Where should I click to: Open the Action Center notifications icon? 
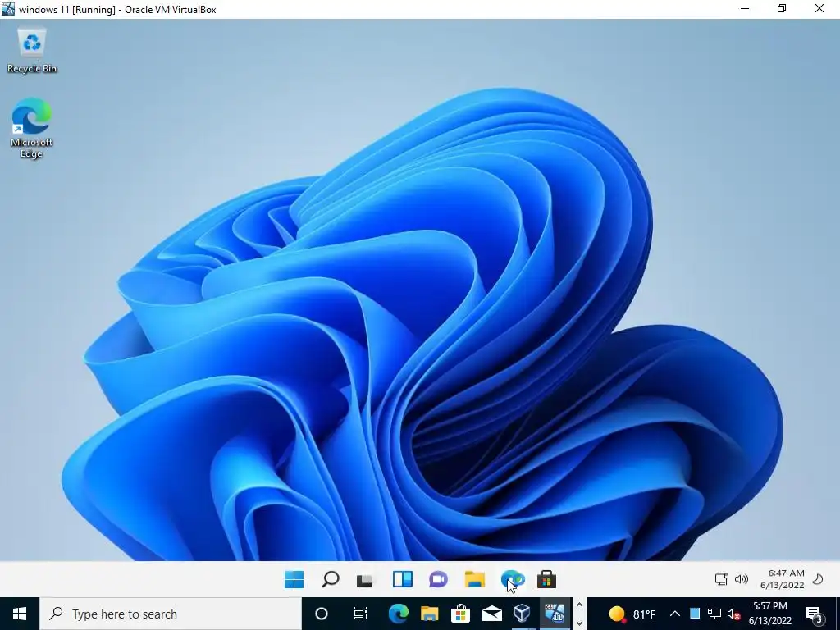815,614
